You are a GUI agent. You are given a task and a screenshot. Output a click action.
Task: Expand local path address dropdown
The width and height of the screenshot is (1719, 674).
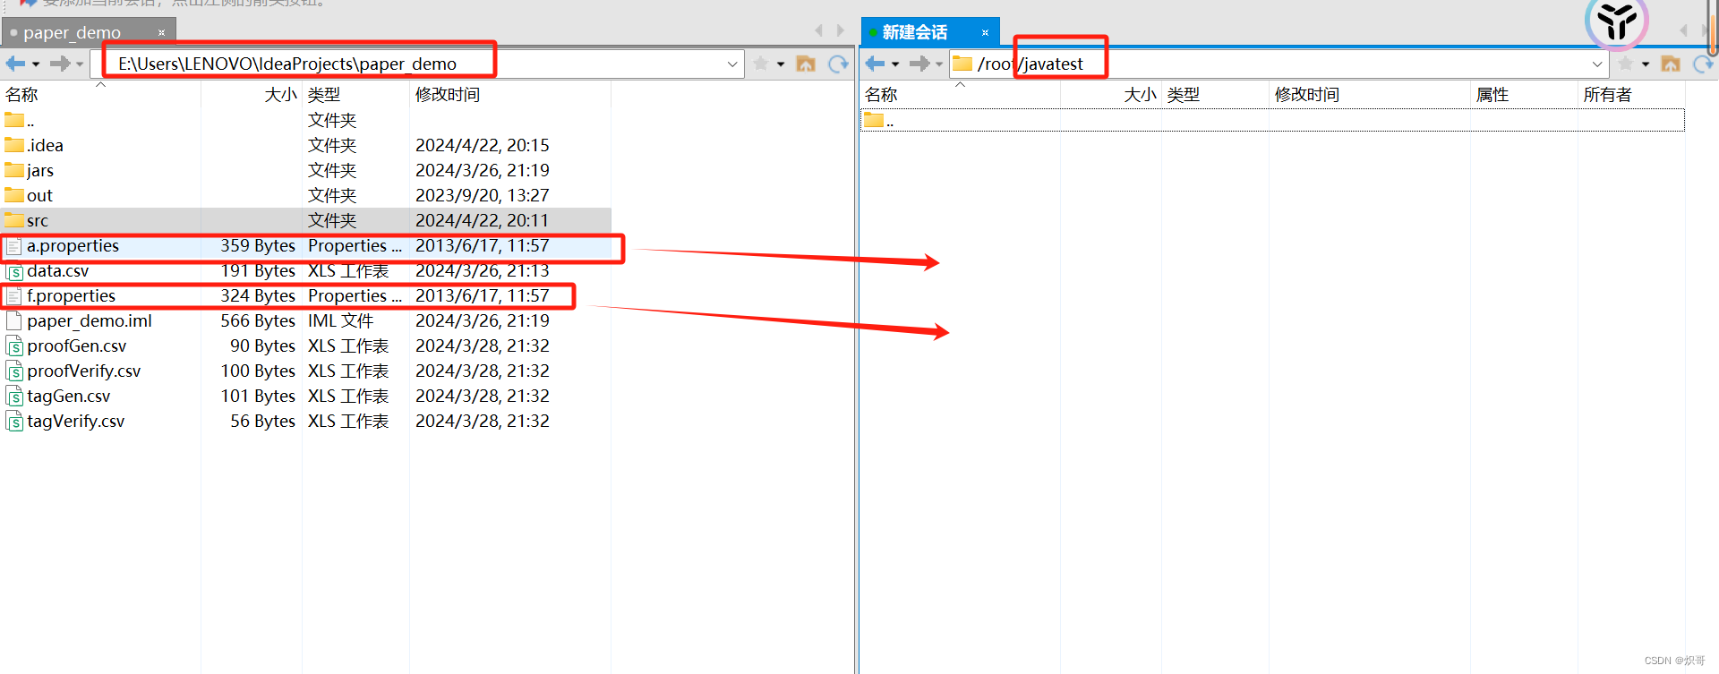732,64
